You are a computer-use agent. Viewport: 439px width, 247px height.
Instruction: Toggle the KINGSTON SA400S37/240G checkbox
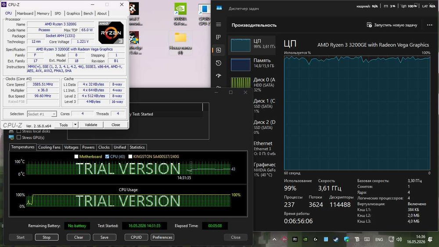[x=130, y=156]
